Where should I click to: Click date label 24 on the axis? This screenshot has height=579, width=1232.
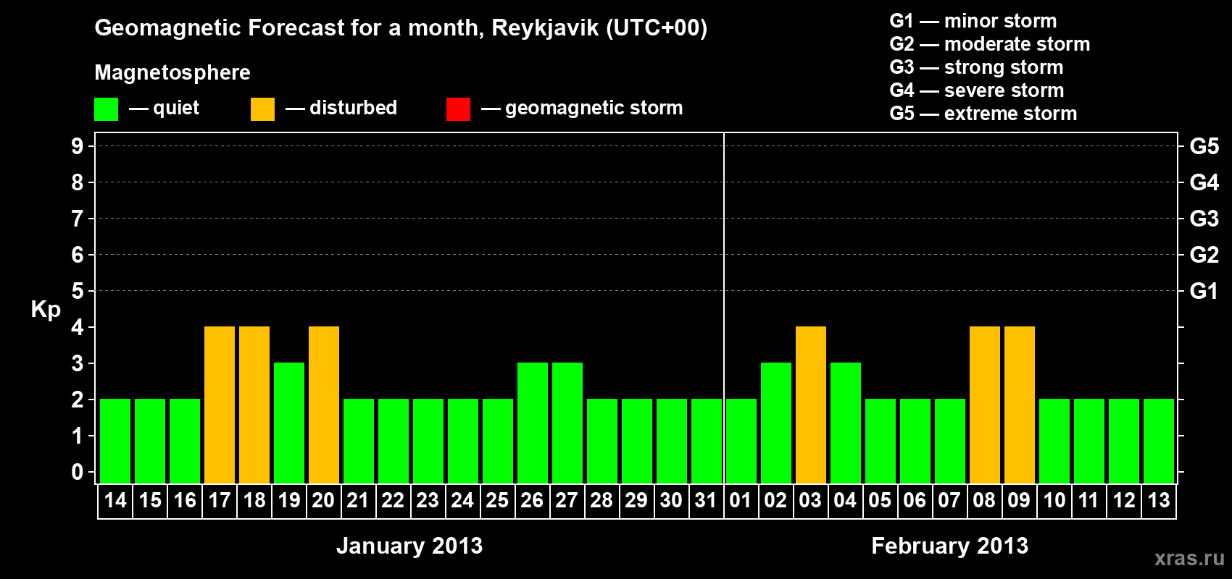pos(462,500)
